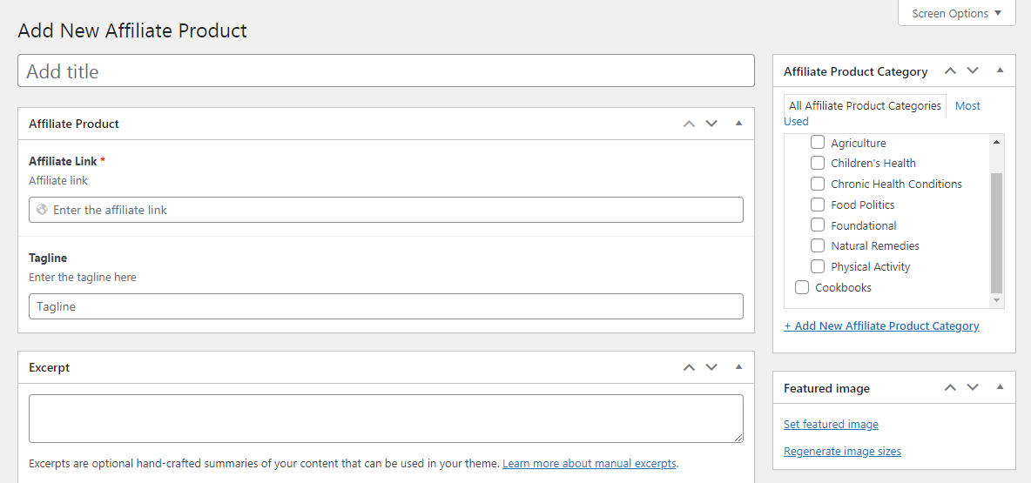The image size is (1031, 483).
Task: Click 'Enter the tagline here' description
Action: click(83, 278)
